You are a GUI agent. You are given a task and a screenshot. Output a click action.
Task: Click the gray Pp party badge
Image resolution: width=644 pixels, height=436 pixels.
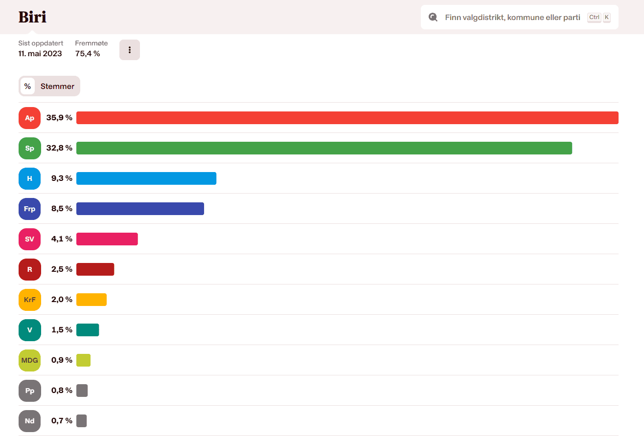29,391
